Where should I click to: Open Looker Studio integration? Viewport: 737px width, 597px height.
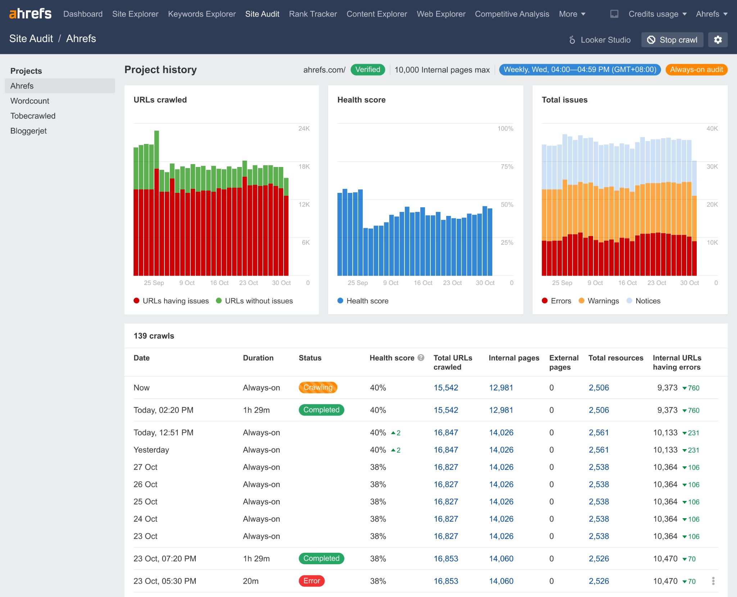pyautogui.click(x=599, y=40)
